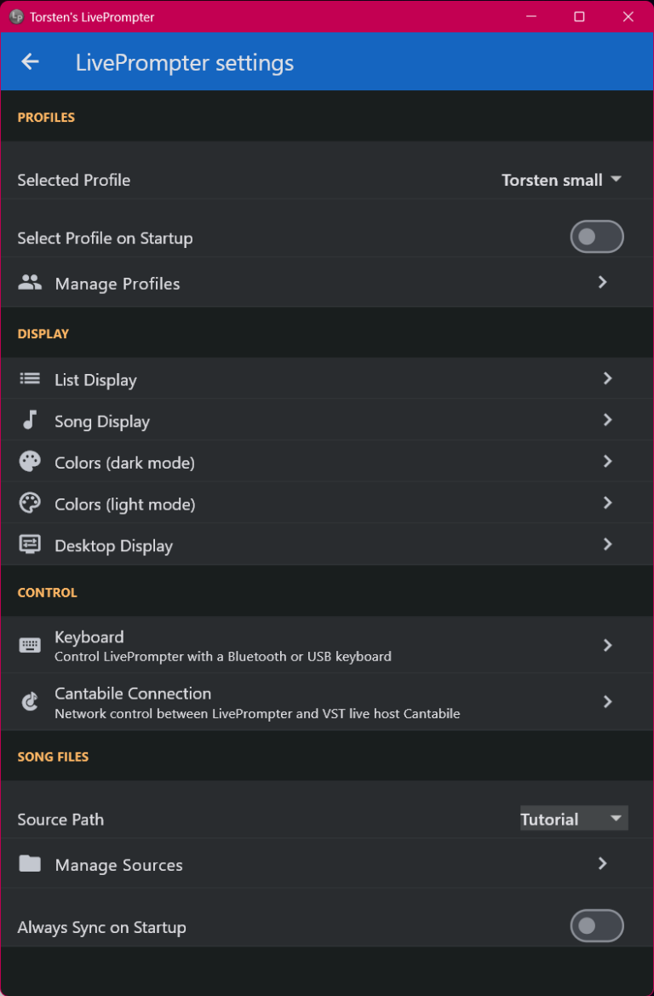Click the Keyboard icon under Control
The width and height of the screenshot is (654, 996).
click(28, 645)
